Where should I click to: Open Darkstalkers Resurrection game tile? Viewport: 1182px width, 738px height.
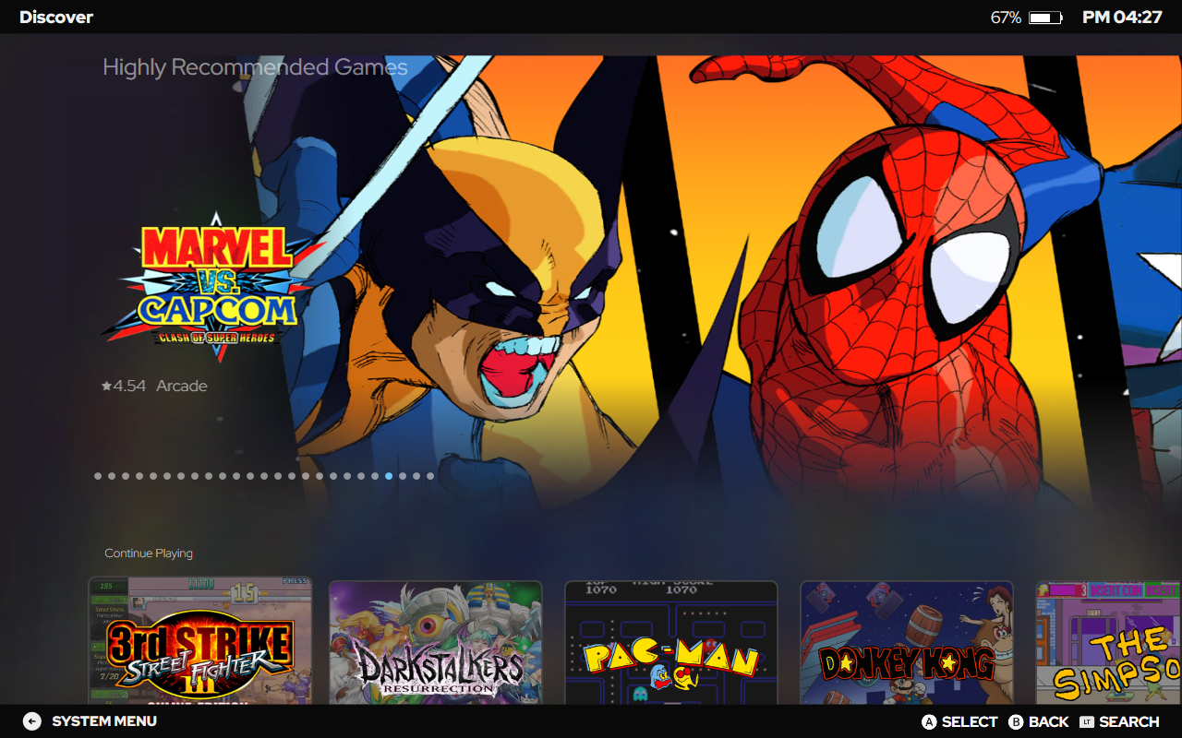(x=436, y=643)
